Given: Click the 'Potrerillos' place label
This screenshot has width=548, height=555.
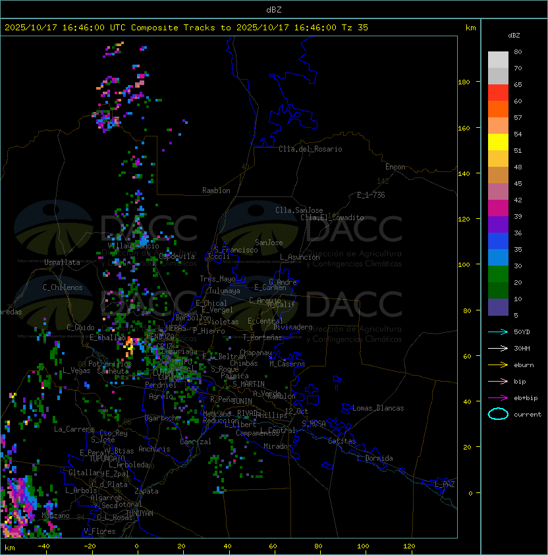Looking at the screenshot, I should pyautogui.click(x=110, y=364).
